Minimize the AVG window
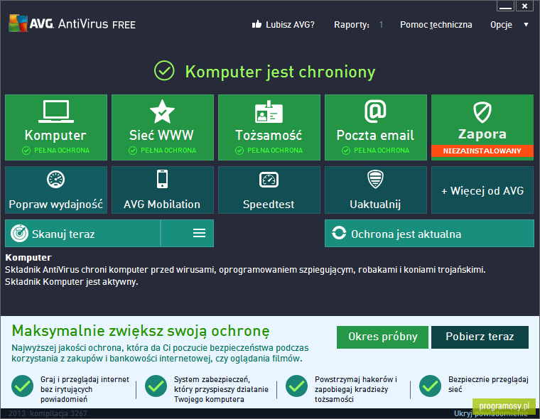This screenshot has width=540, height=419. [505, 6]
